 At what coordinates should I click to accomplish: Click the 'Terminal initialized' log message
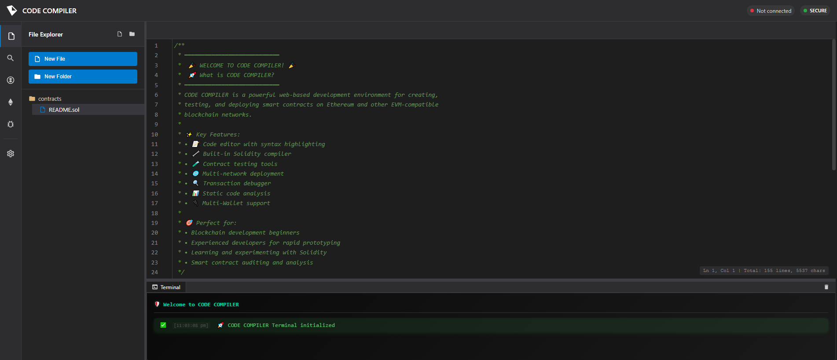281,325
